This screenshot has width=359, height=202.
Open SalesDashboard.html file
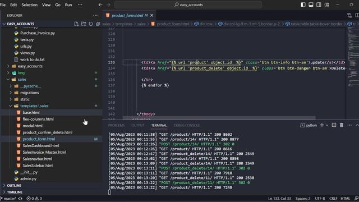coord(41,146)
